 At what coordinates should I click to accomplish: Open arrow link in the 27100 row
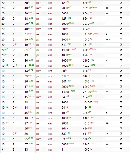(x=121, y=92)
